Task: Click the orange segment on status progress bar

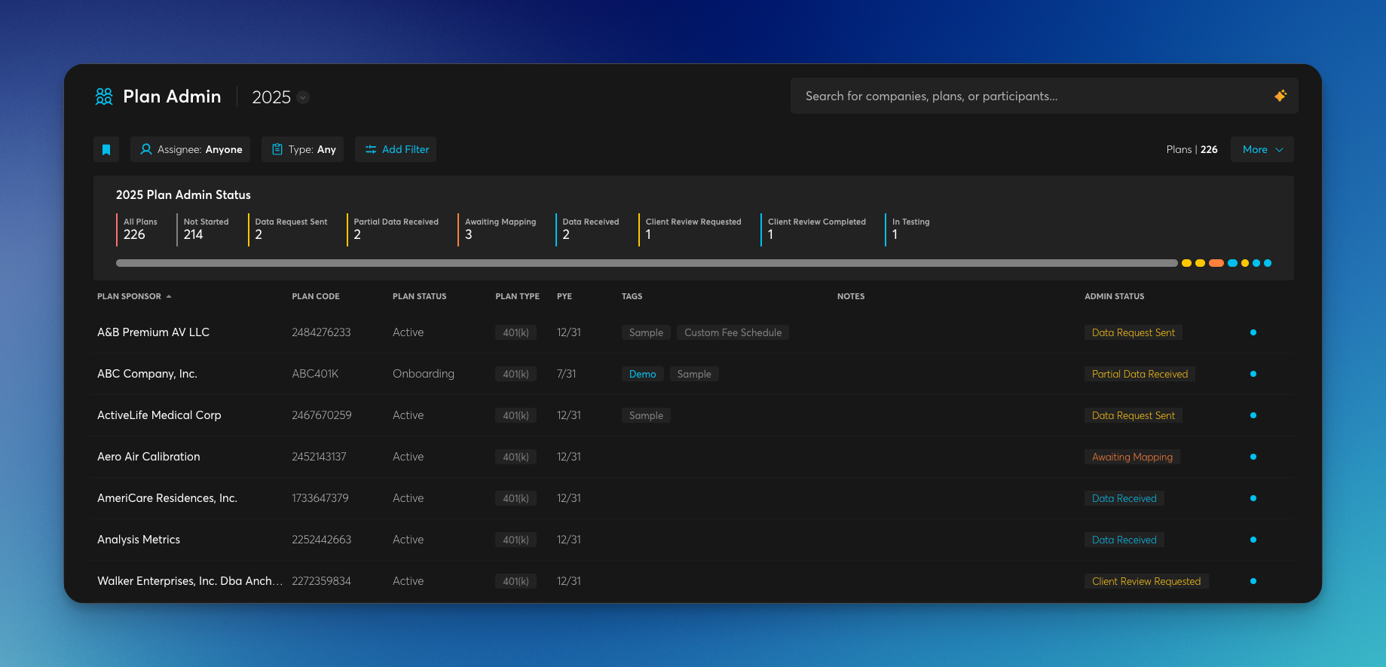Action: coord(1216,263)
